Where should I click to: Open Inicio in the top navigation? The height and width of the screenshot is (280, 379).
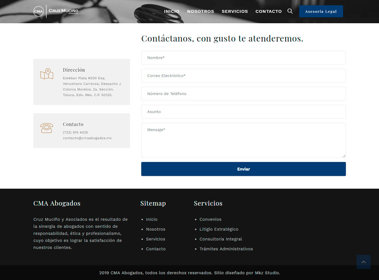pos(171,11)
